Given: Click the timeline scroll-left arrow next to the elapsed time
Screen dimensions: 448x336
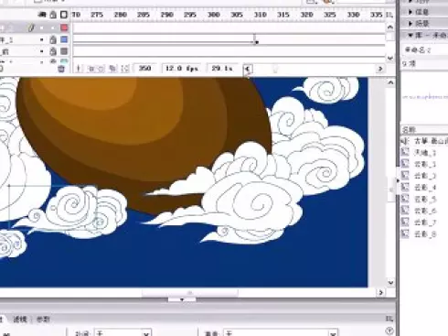Looking at the screenshot, I should 248,69.
